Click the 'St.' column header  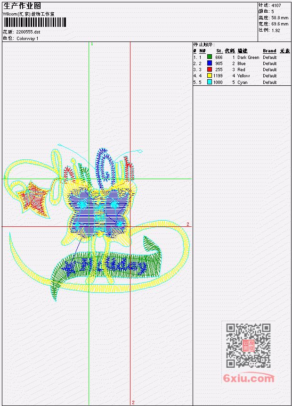219,51
